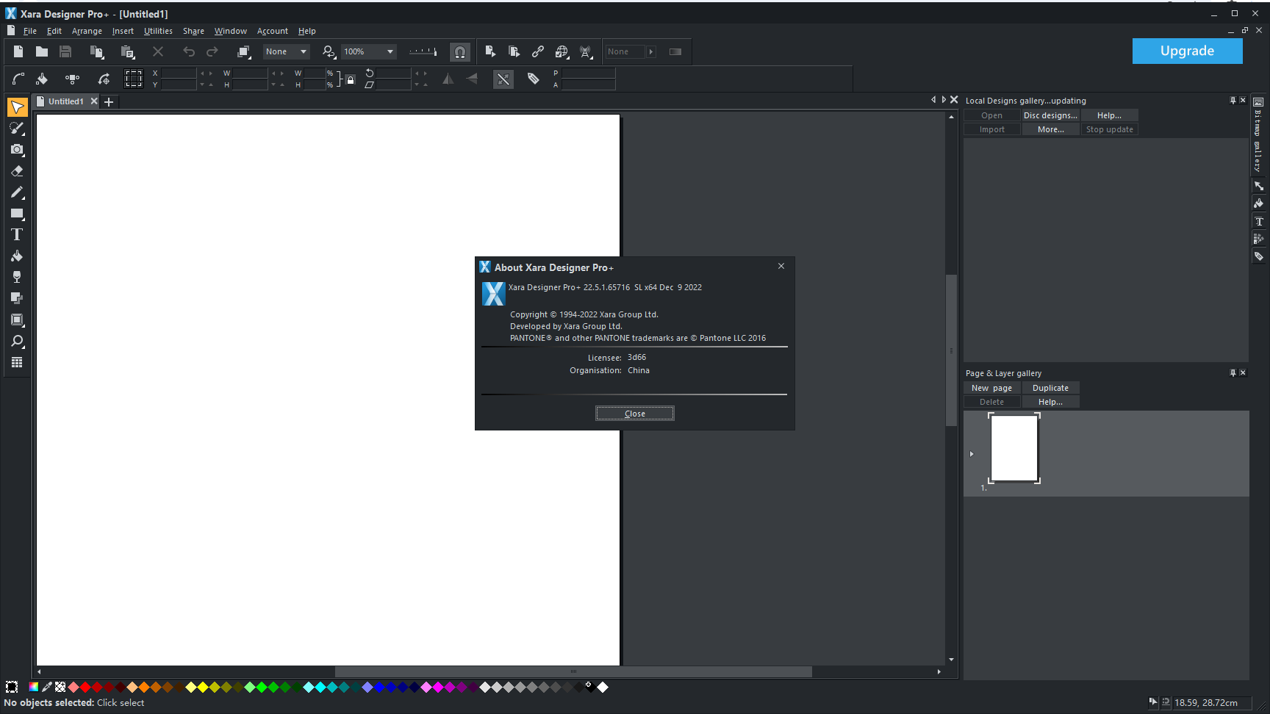Open the 100% zoom level dropdown
The height and width of the screenshot is (714, 1270).
pyautogui.click(x=369, y=51)
